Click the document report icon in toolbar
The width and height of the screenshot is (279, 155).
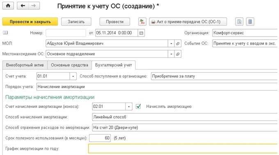(x=239, y=22)
